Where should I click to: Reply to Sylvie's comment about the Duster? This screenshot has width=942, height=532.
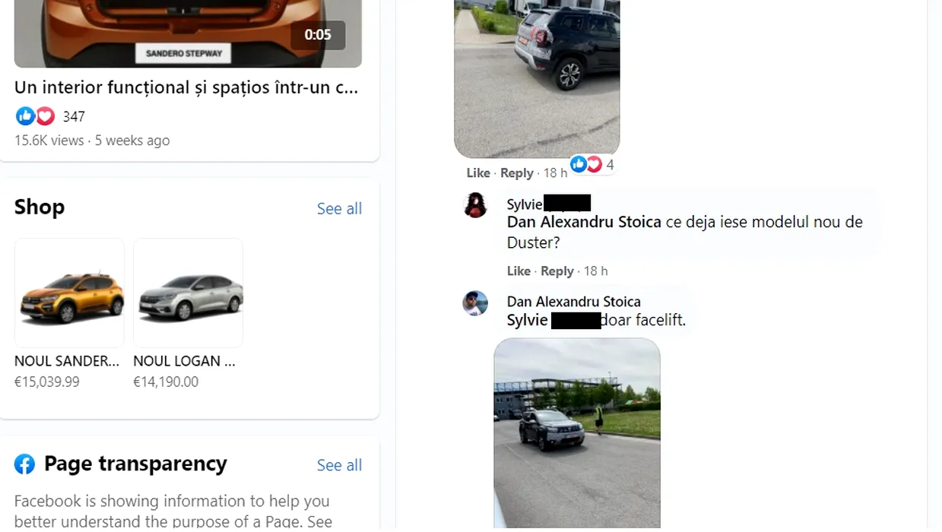(557, 271)
